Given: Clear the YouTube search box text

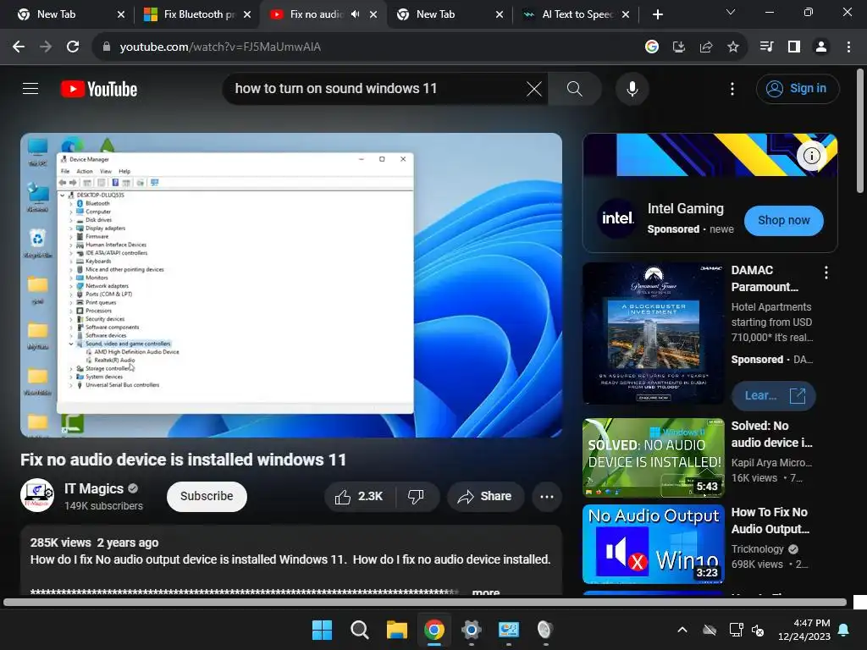Looking at the screenshot, I should click(533, 88).
